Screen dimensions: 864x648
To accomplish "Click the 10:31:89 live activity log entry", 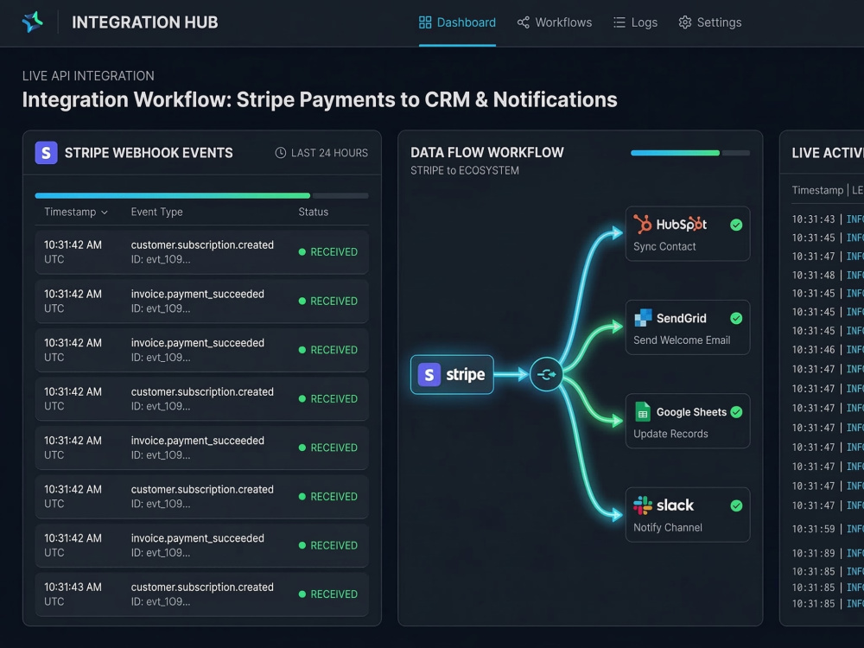I will pos(828,553).
